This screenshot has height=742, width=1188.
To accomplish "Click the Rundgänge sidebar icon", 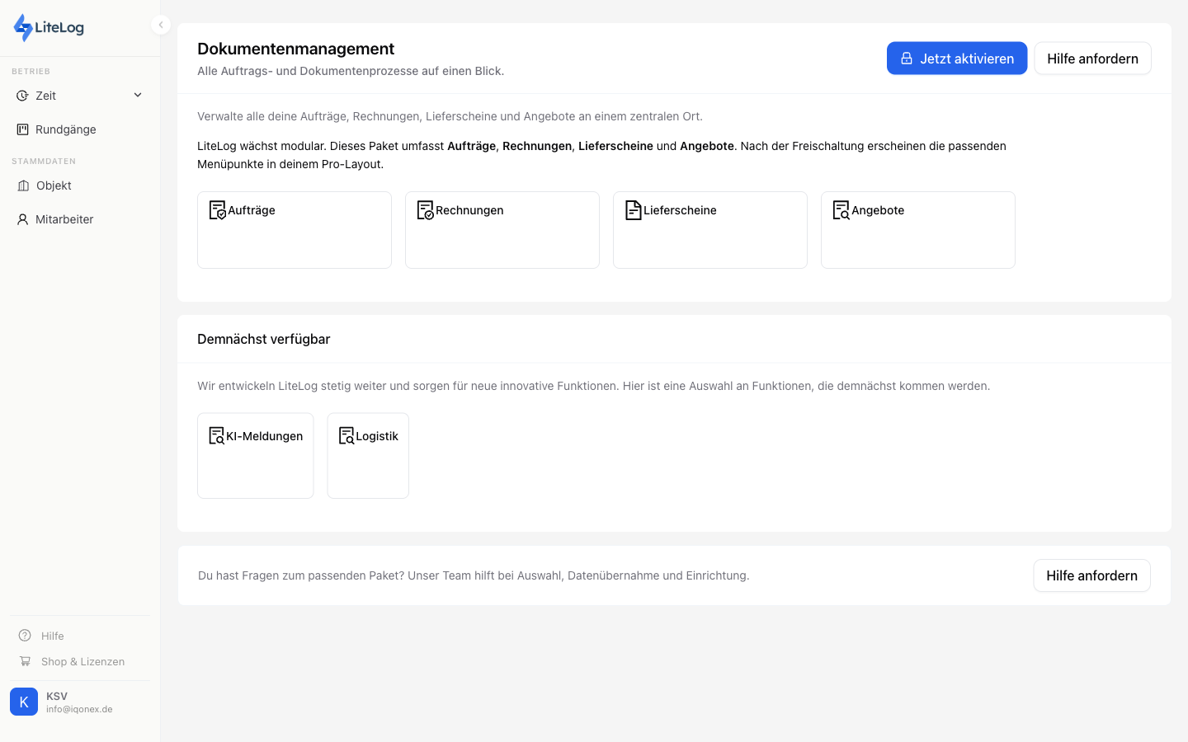I will click(21, 129).
